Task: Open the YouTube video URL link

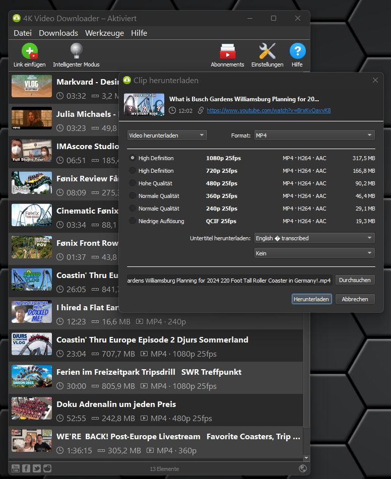Action: coord(269,110)
